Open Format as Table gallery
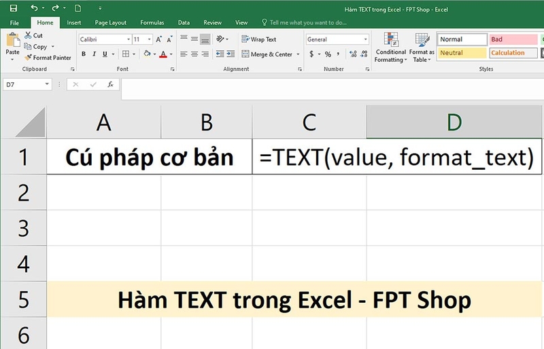Screen dimensions: 544x349 [422, 48]
